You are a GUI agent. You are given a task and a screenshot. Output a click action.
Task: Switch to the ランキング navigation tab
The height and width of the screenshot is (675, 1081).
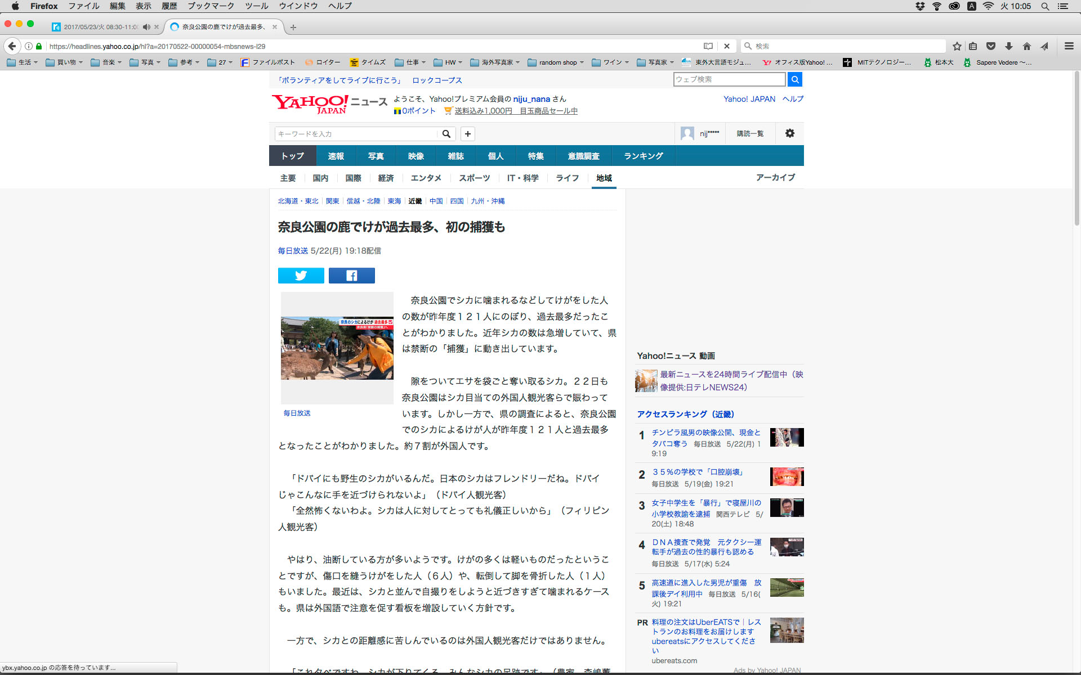coord(643,156)
